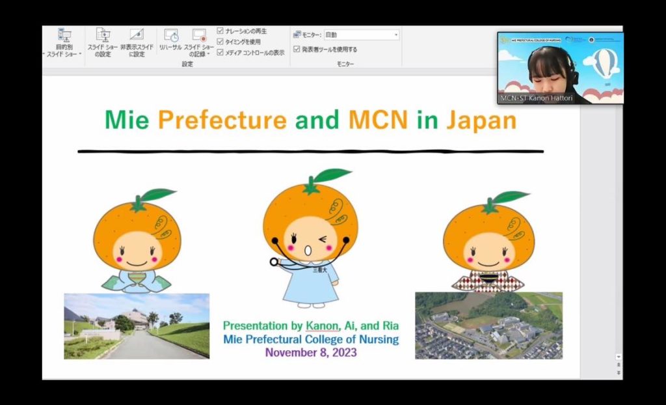
Task: Select the orange mascot in blue kimono
Action: [137, 241]
